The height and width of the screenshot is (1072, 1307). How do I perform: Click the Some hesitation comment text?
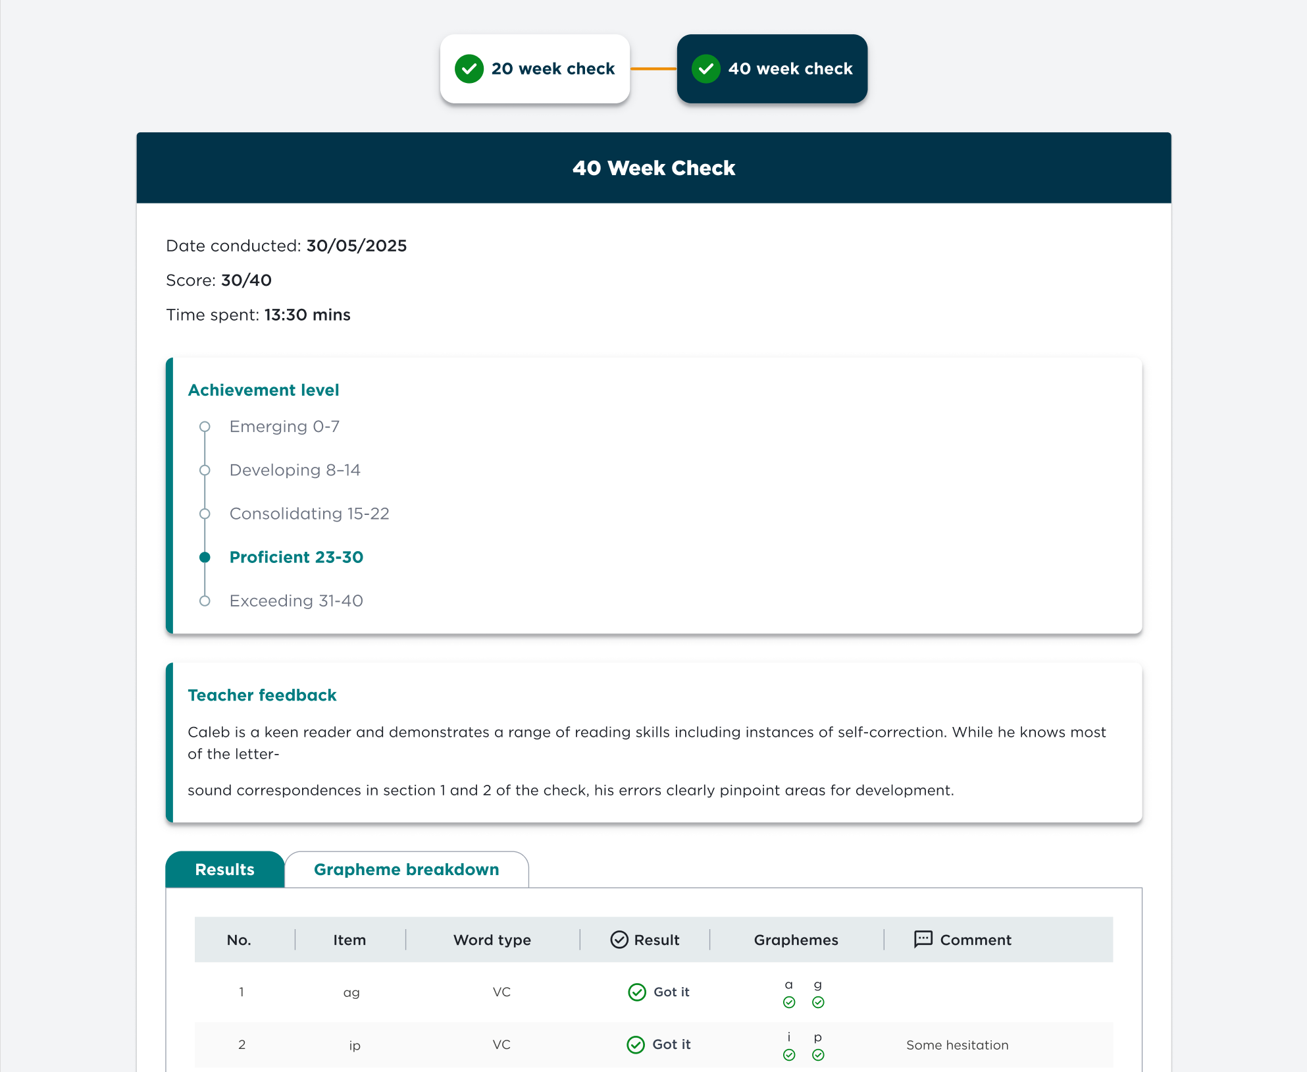point(957,1045)
